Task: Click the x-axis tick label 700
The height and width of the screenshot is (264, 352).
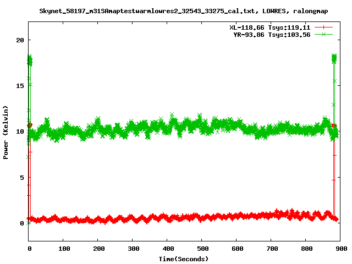Action: pos(272,249)
